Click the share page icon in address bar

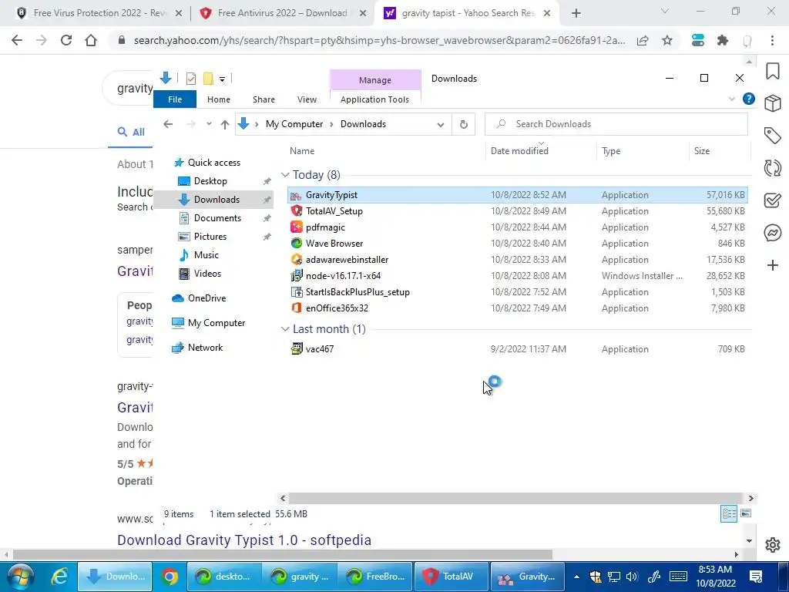click(x=643, y=40)
